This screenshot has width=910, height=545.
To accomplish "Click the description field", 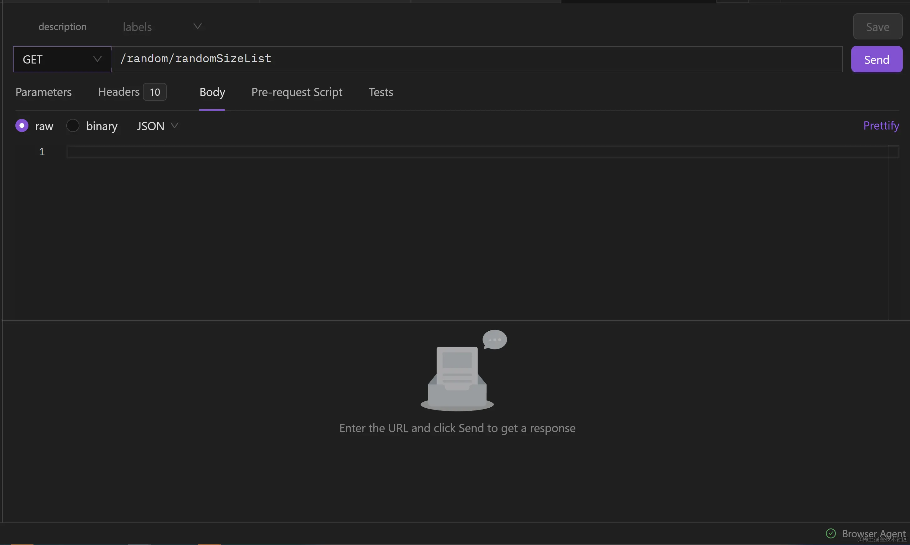I will point(63,27).
